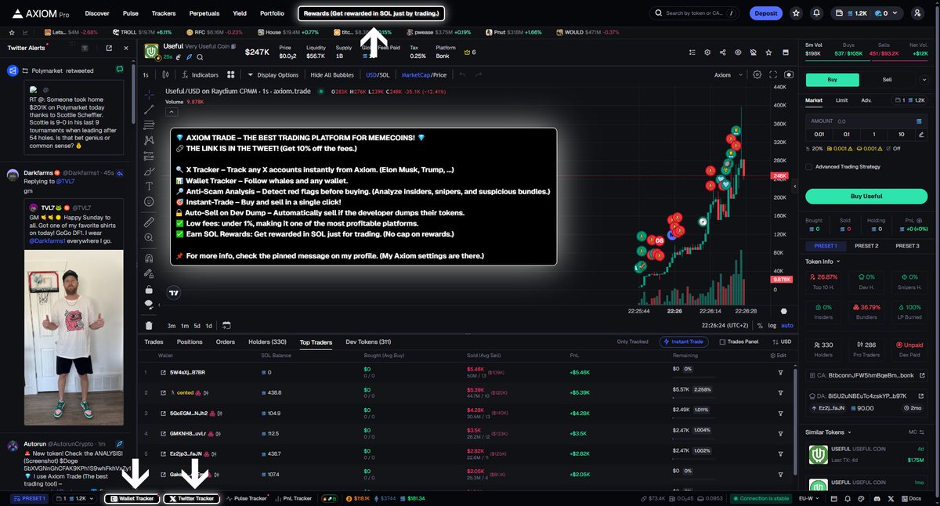Image resolution: width=940 pixels, height=506 pixels.
Task: Switch chart to Price instead of MarketCap
Action: click(x=440, y=75)
